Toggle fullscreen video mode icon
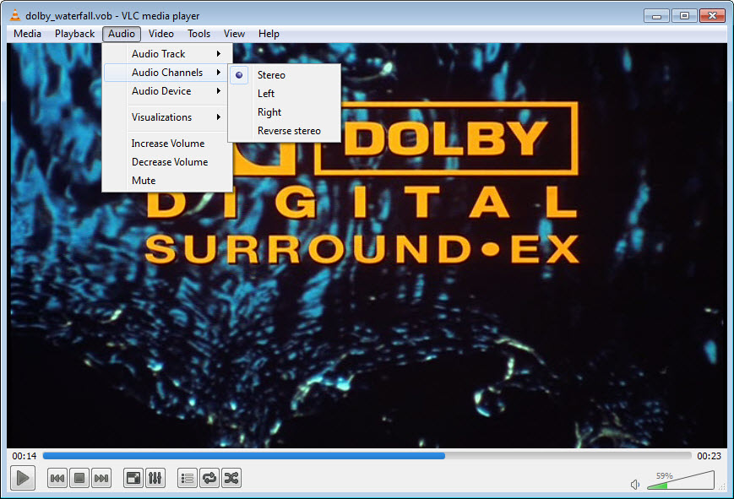The width and height of the screenshot is (734, 499). (x=133, y=478)
